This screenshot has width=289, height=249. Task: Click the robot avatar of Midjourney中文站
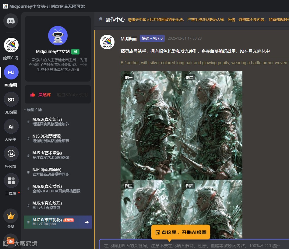coord(58,36)
